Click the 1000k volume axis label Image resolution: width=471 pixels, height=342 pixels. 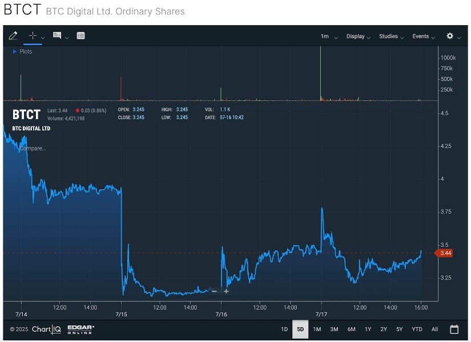tap(448, 58)
